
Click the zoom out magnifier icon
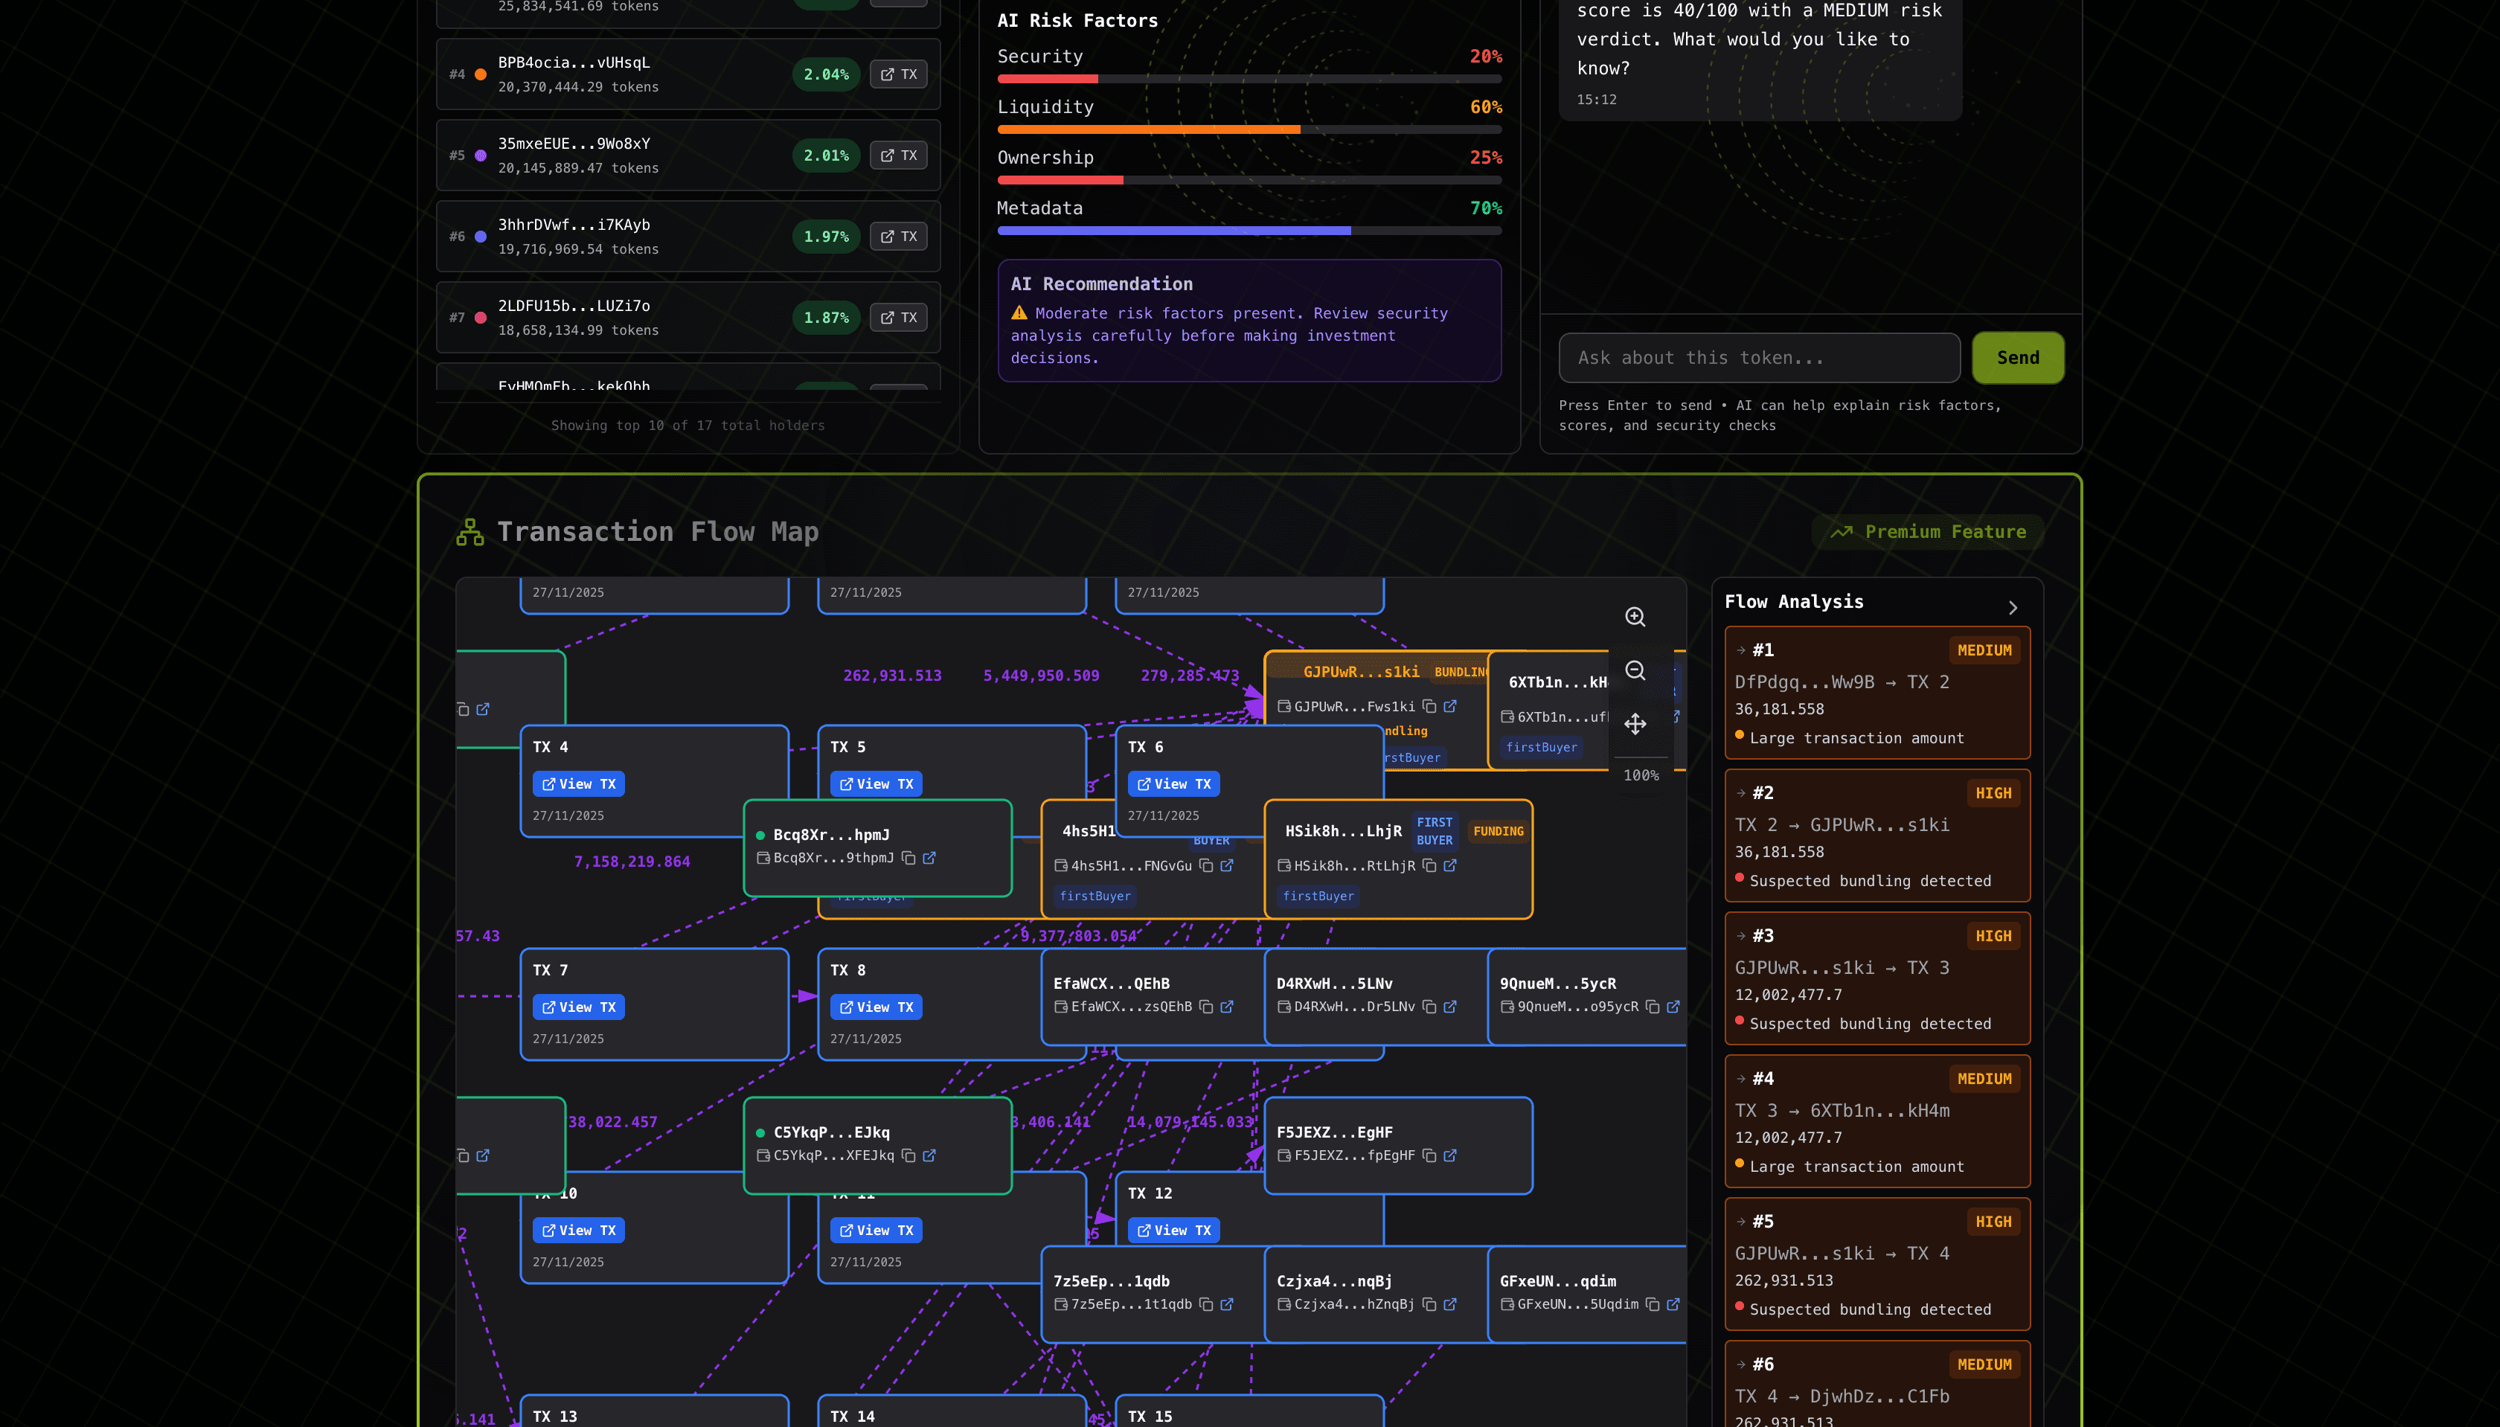[x=1635, y=670]
